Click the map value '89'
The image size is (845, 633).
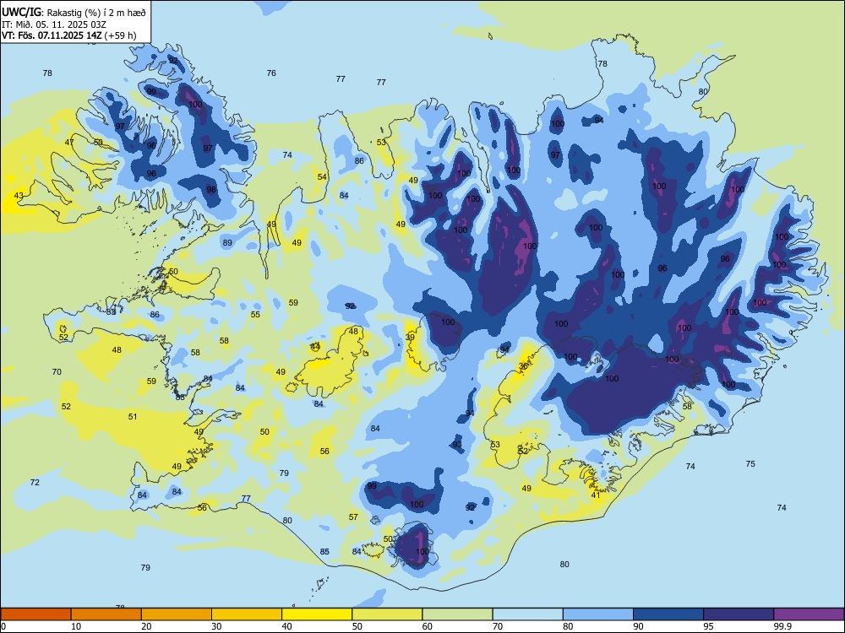(227, 243)
